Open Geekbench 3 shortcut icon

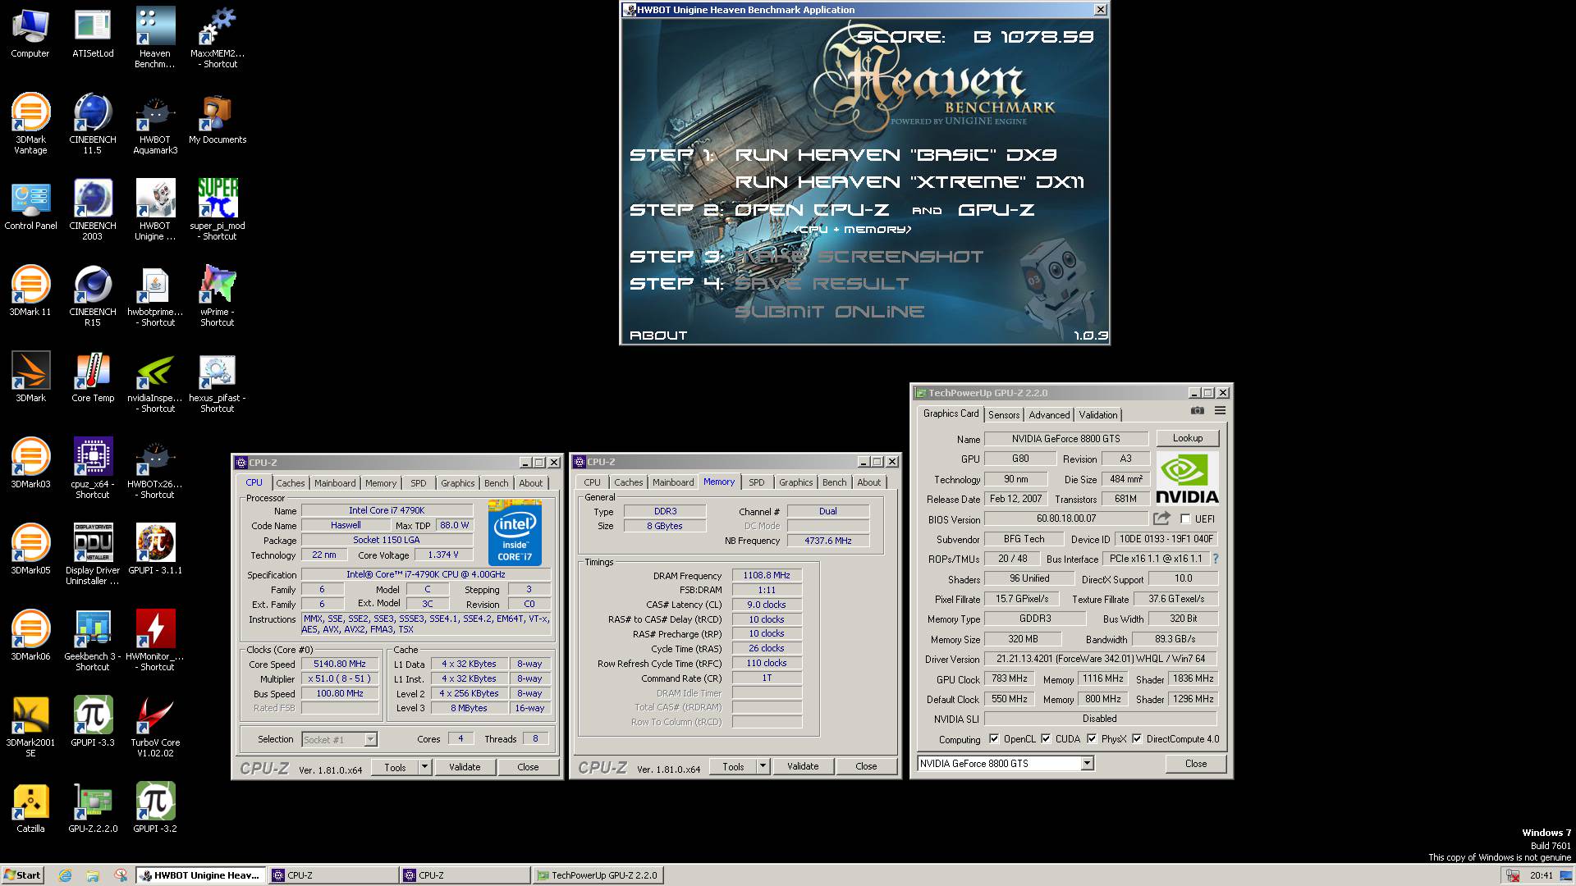[x=93, y=642]
